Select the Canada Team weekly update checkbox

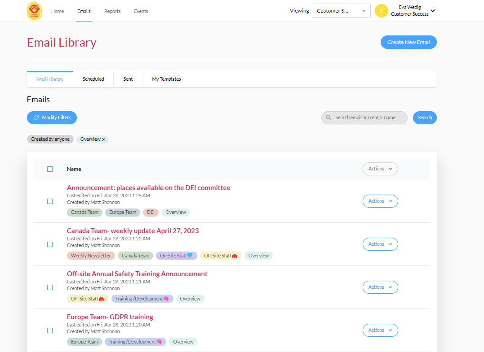coord(50,244)
